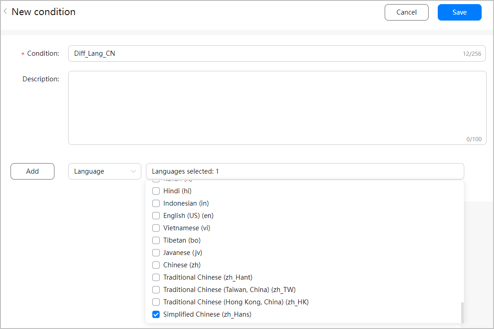This screenshot has height=329, width=494.
Task: Check the Indonesian (in) language checkbox
Action: click(x=156, y=203)
